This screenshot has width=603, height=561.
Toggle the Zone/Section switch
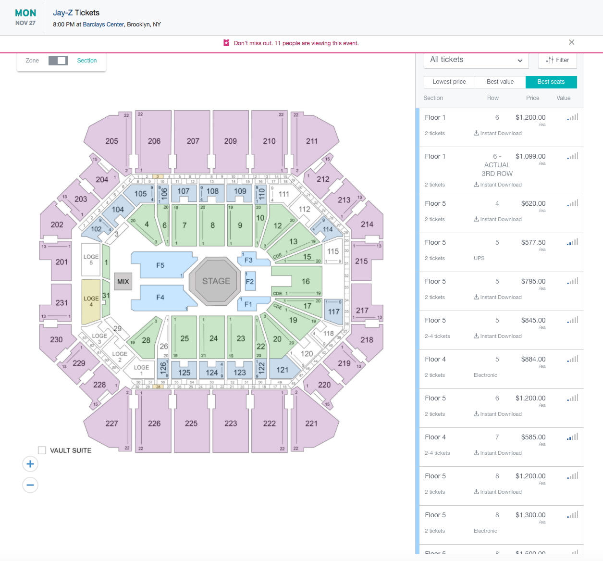(x=58, y=61)
